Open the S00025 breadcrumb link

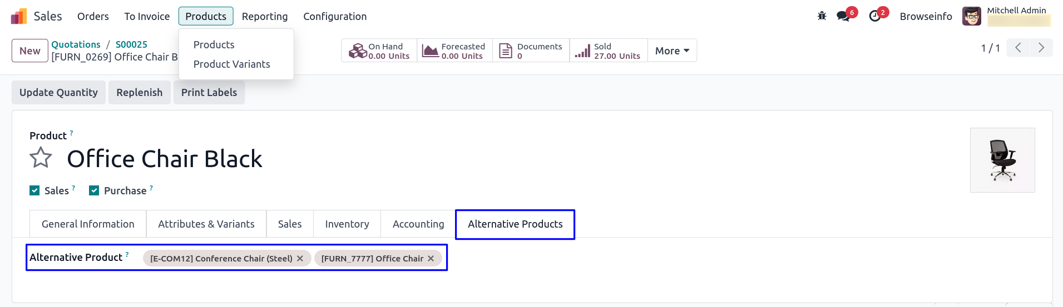(x=131, y=44)
